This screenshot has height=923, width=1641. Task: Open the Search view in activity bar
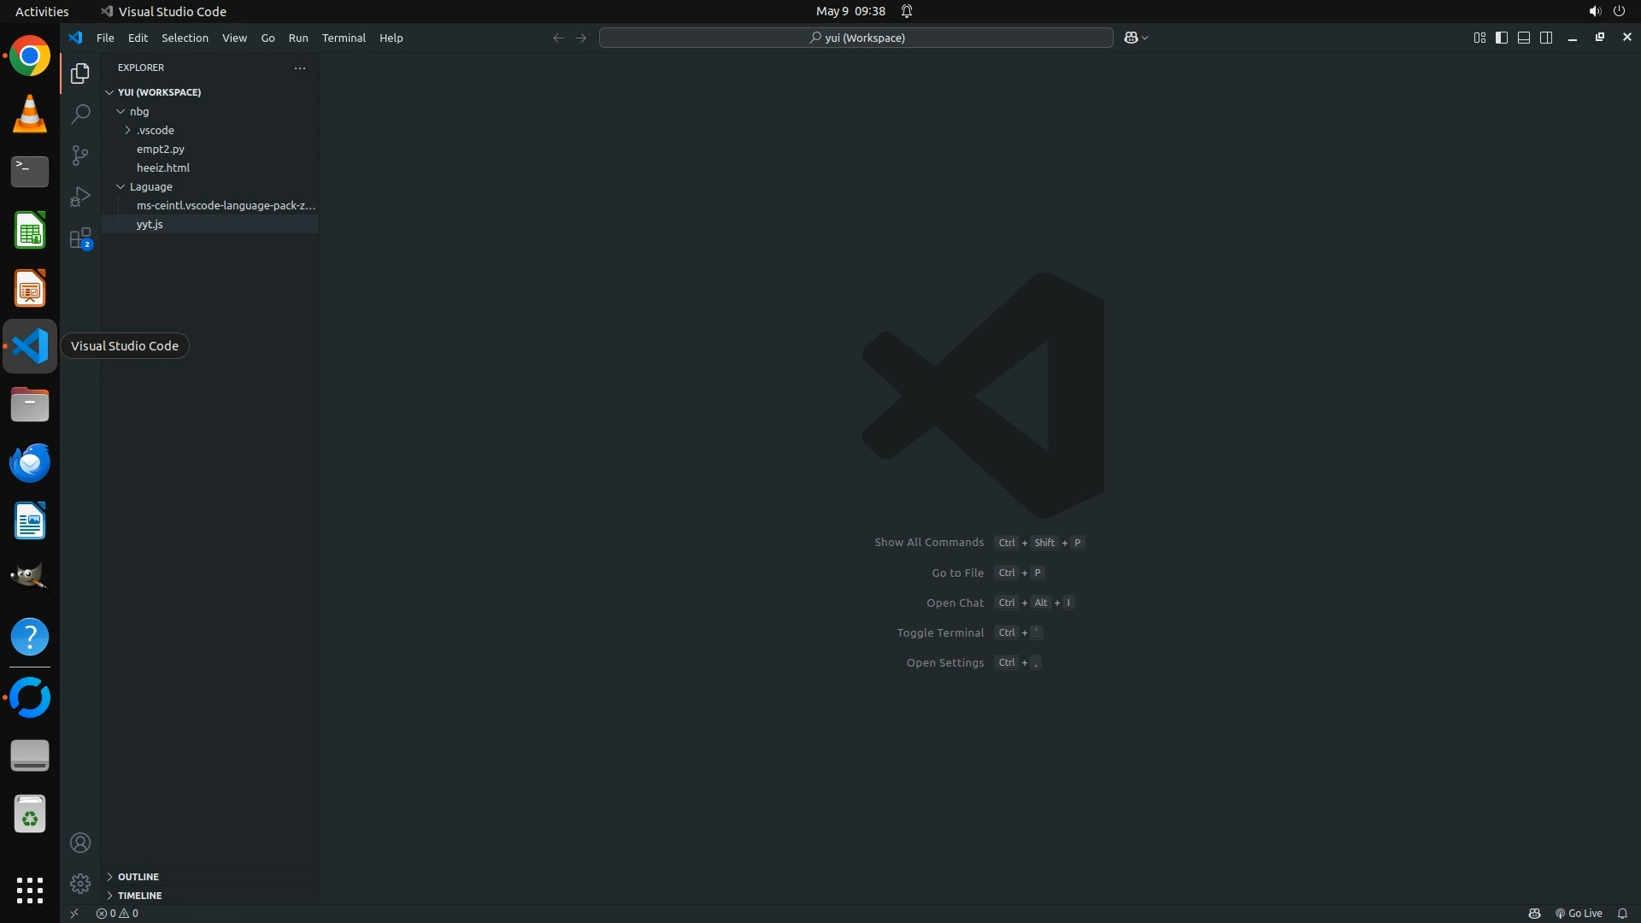(x=80, y=114)
